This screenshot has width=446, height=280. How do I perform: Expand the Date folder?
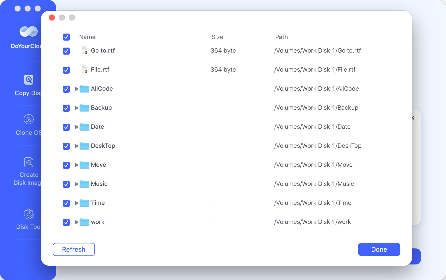pos(77,127)
